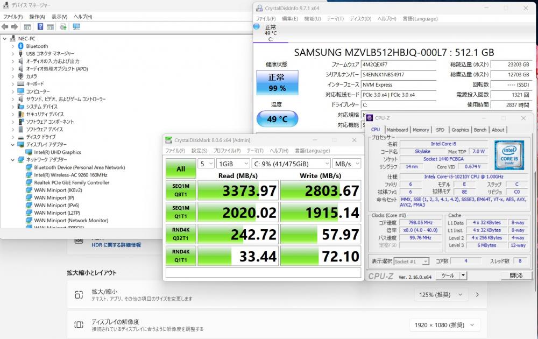Open the HDR に関する詳細情報 link
538x339 pixels.
pos(116,245)
